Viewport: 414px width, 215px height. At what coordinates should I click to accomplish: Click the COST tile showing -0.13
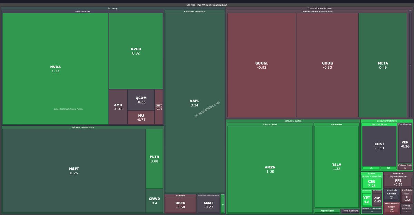379,146
